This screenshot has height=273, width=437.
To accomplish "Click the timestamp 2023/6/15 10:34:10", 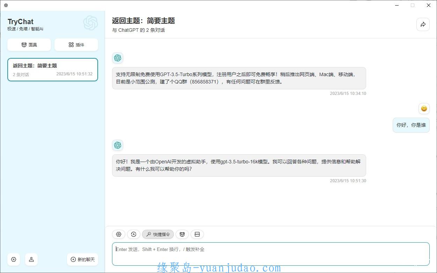I will click(x=348, y=94).
